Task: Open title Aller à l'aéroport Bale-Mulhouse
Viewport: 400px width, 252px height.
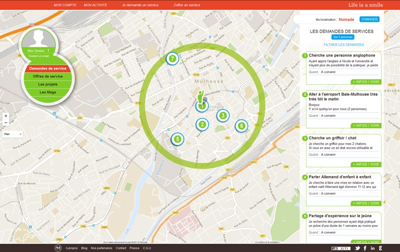Action: click(x=343, y=97)
